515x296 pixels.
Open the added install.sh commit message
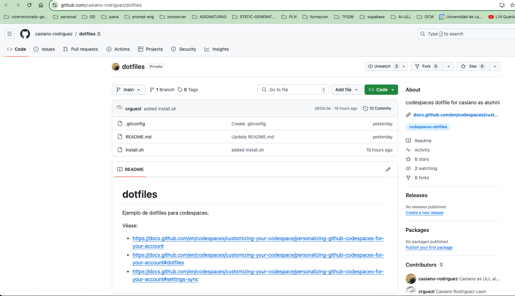click(x=248, y=150)
